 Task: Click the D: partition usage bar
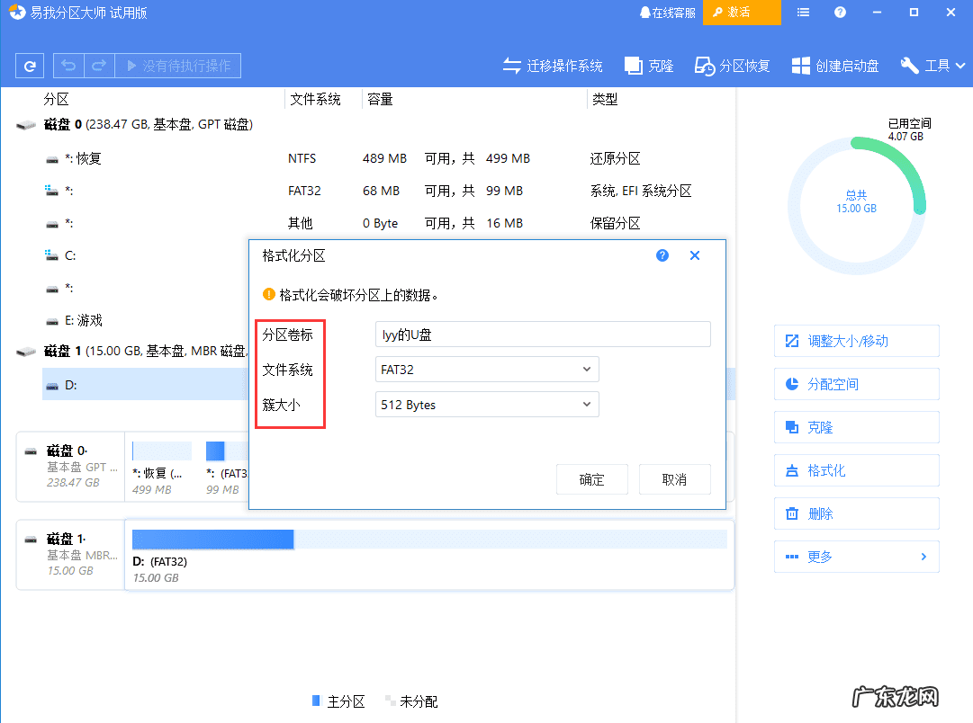point(428,539)
